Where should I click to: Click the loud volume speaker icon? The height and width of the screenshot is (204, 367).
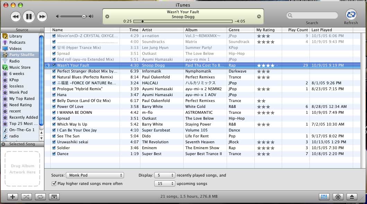pos(91,16)
